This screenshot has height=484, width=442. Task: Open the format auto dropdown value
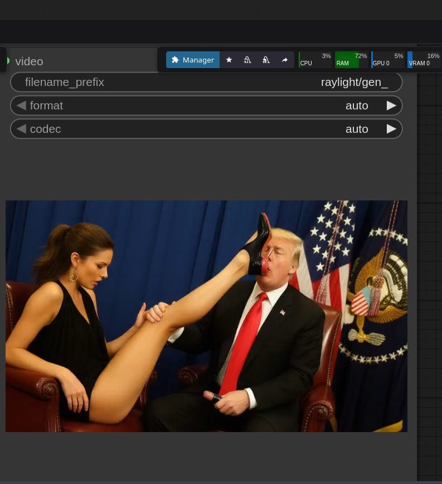click(357, 106)
